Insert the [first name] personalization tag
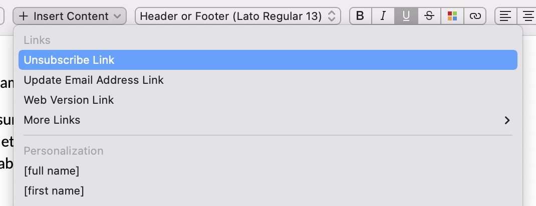Screen dimensions: 536x206 pos(268,191)
